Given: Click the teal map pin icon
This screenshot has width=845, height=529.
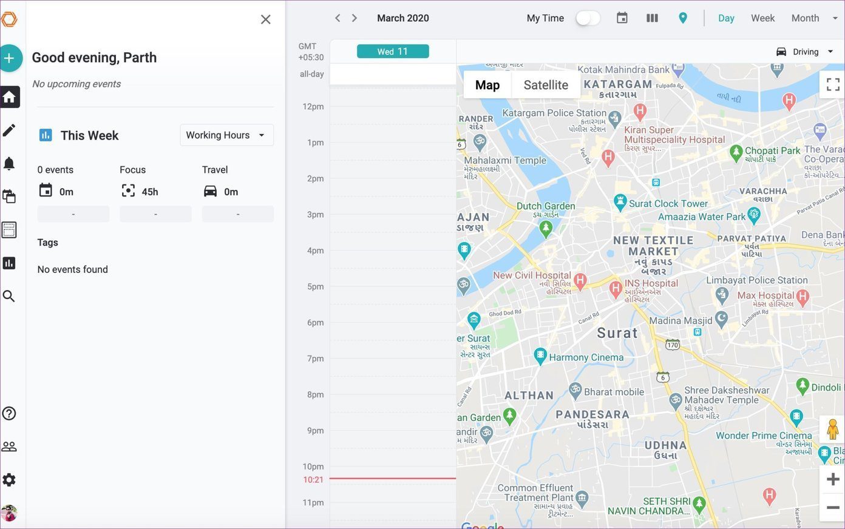Looking at the screenshot, I should click(x=683, y=18).
